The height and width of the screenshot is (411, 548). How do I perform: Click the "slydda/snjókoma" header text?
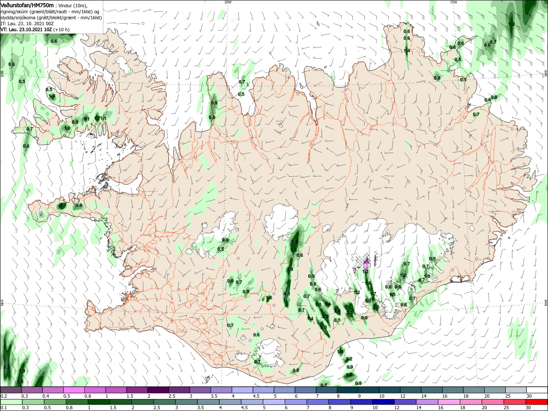pyautogui.click(x=18, y=18)
